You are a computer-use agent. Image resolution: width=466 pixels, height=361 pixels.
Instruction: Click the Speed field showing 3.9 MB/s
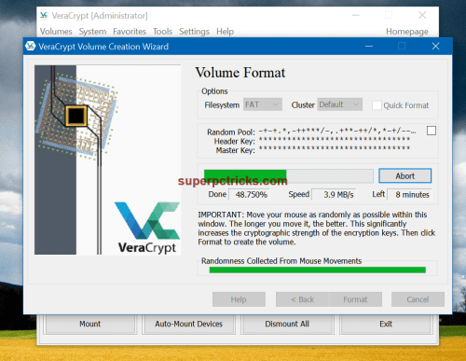tap(334, 195)
